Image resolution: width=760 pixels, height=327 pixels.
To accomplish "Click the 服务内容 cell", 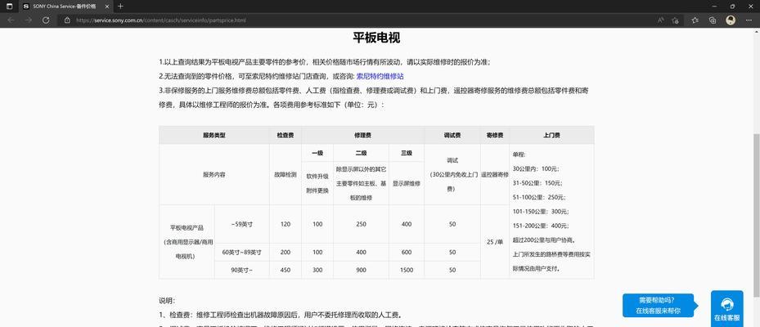I will pos(214,174).
